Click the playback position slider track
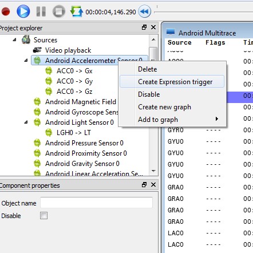Screen dimensions: 253x253 pos(203,12)
